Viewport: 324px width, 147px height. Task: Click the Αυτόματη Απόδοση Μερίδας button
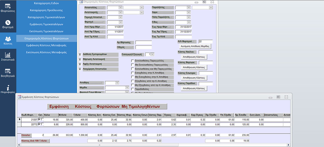click(196, 46)
